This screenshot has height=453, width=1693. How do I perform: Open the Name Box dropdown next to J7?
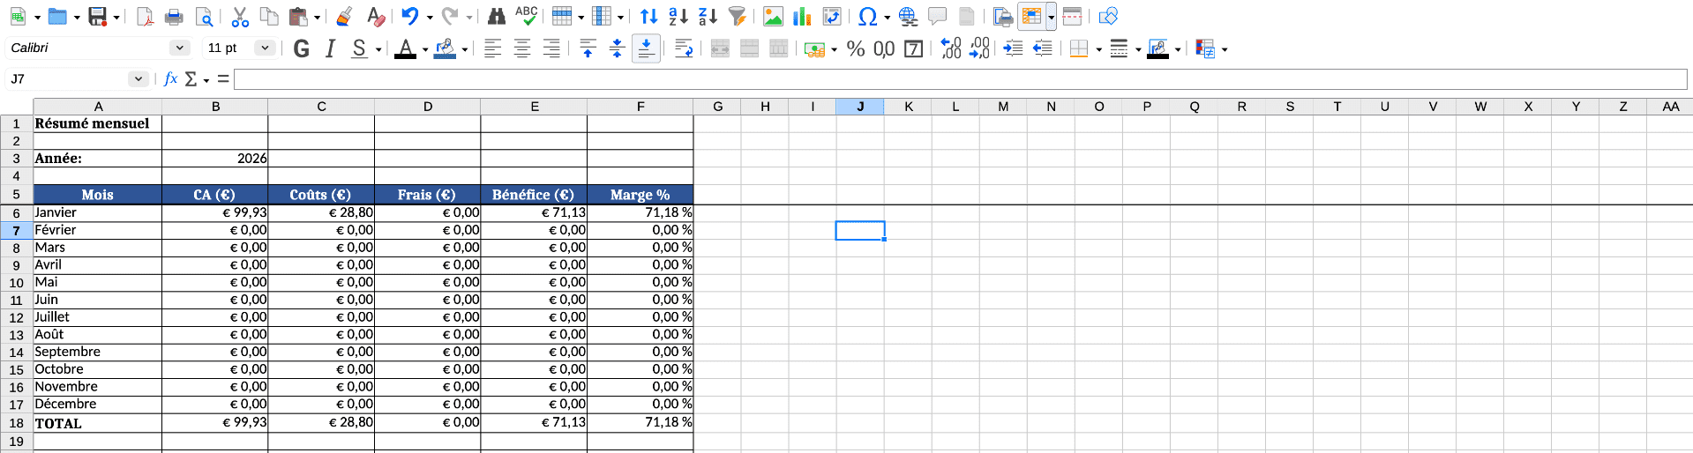click(138, 79)
